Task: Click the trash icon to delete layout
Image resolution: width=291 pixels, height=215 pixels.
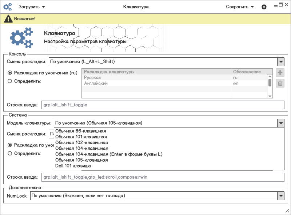Action: click(x=280, y=84)
